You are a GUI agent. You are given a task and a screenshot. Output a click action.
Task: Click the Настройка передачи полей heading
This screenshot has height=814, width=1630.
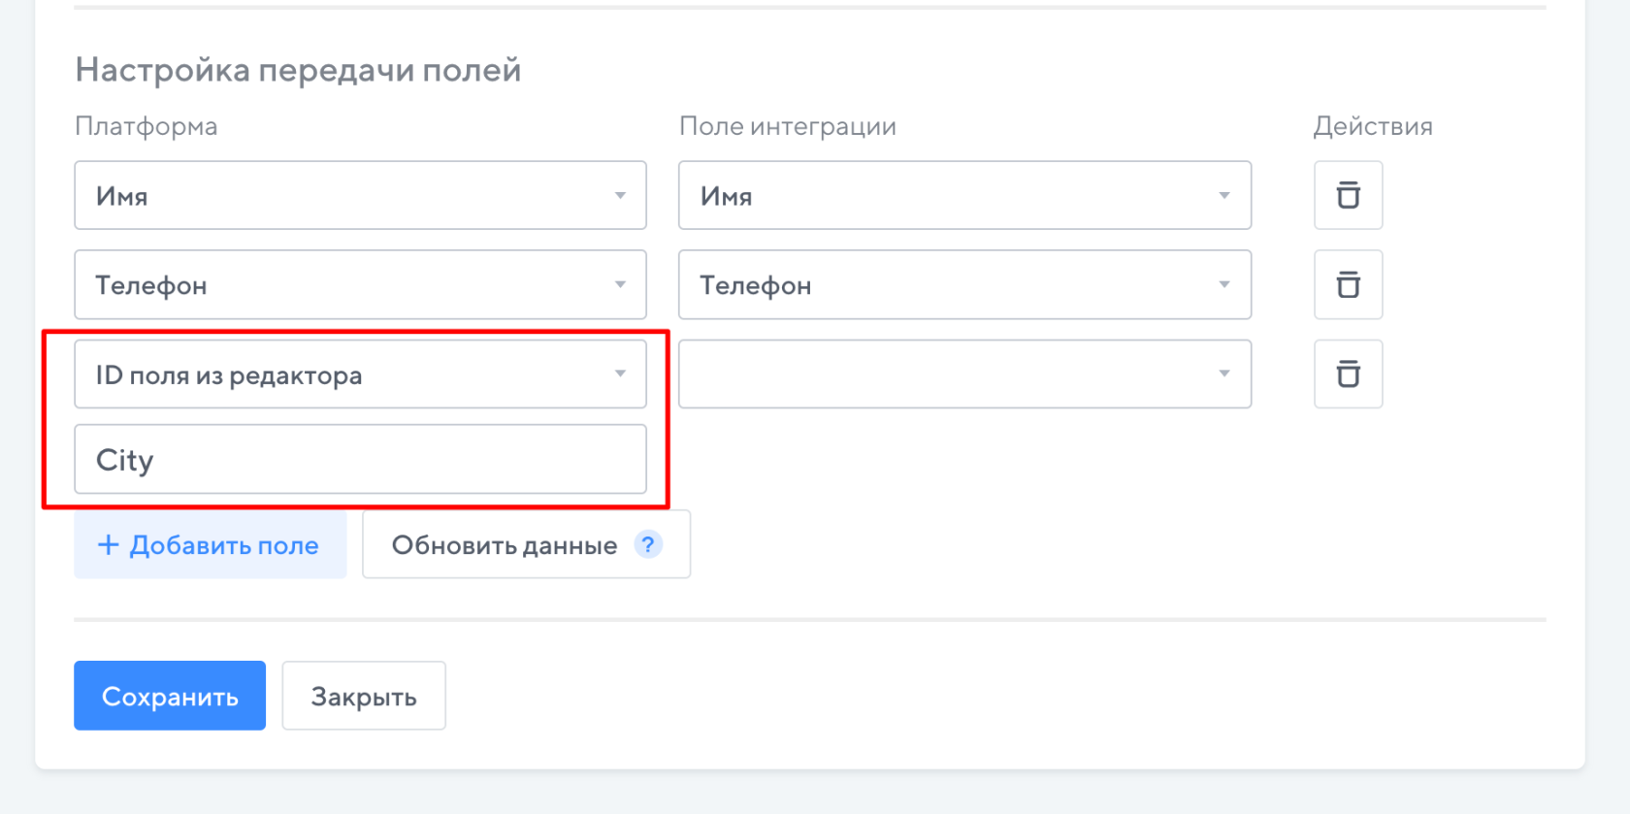coord(298,70)
